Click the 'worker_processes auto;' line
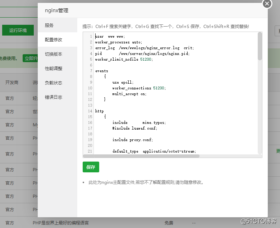280x228 pixels. click(119, 42)
